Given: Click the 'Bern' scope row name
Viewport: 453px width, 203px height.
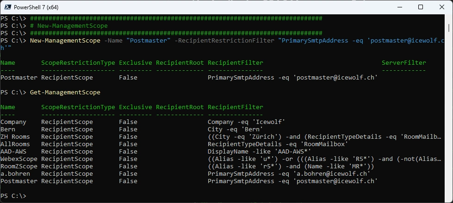Looking at the screenshot, I should tap(8, 129).
